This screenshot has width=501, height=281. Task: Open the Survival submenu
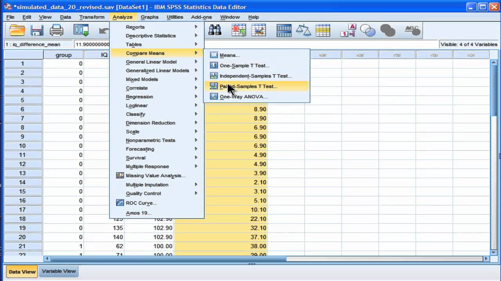pyautogui.click(x=157, y=158)
